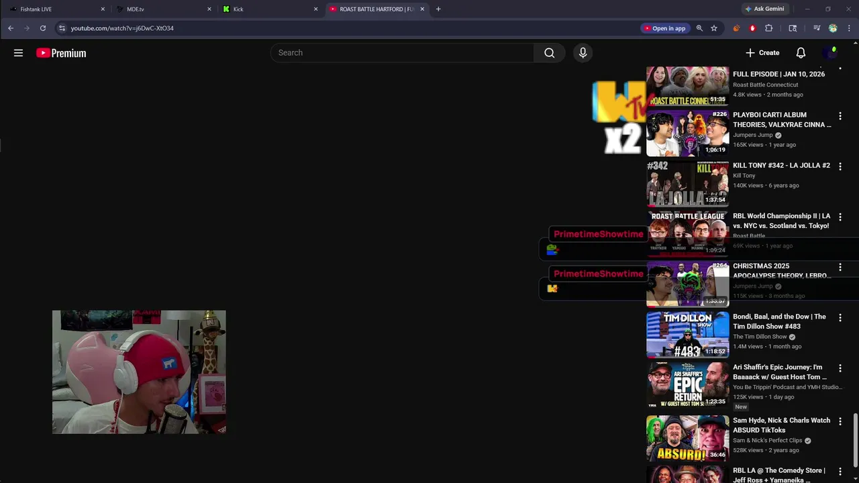Click the Create button
The width and height of the screenshot is (859, 483).
[x=762, y=53]
